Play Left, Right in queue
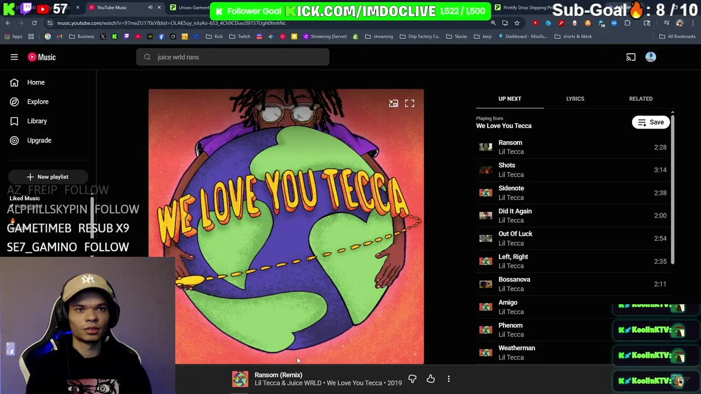The width and height of the screenshot is (701, 394). tap(573, 261)
